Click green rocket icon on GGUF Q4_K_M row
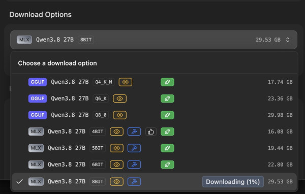The height and width of the screenshot is (194, 305). point(167,82)
